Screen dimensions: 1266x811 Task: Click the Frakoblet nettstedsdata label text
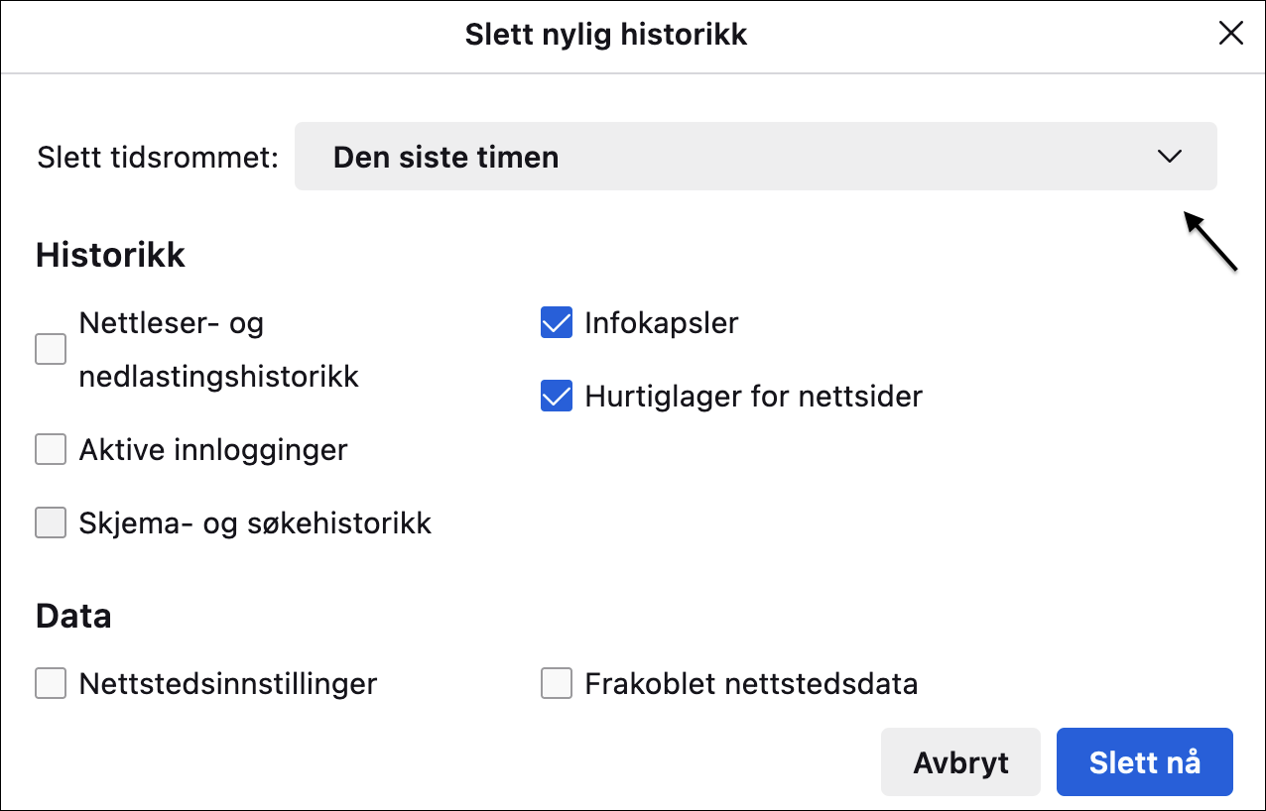[751, 683]
